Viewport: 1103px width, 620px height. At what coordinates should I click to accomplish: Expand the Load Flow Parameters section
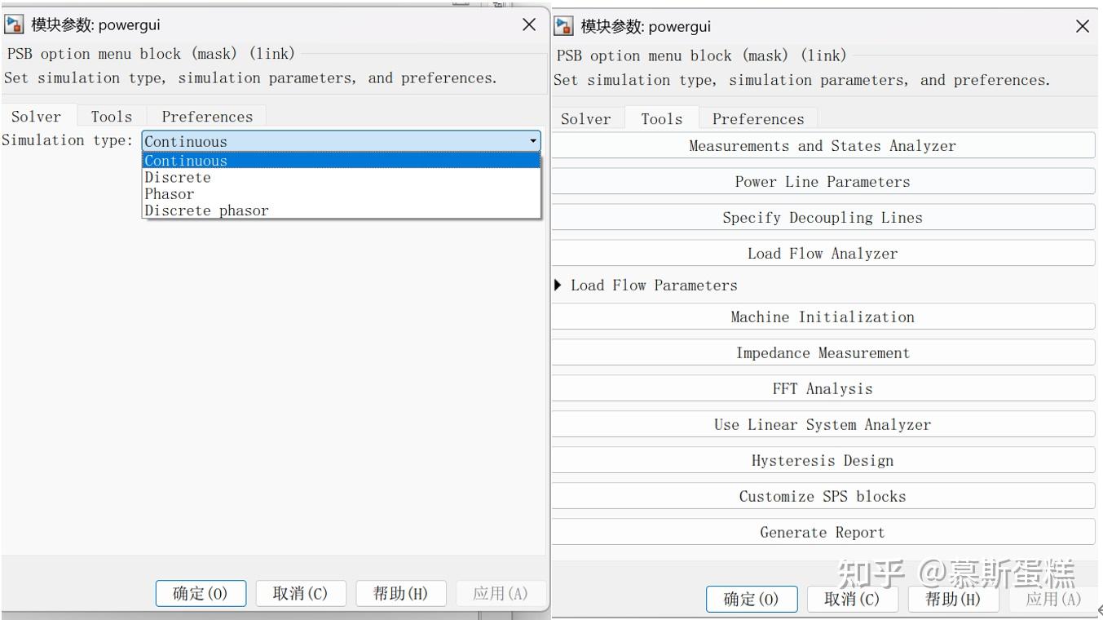pos(558,285)
